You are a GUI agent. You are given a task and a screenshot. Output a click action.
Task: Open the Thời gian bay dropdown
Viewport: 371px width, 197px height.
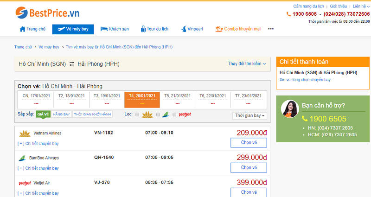[249, 115]
